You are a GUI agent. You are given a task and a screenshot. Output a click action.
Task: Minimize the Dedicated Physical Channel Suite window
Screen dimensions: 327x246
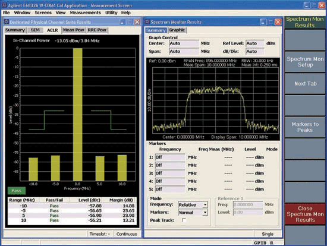coord(122,22)
